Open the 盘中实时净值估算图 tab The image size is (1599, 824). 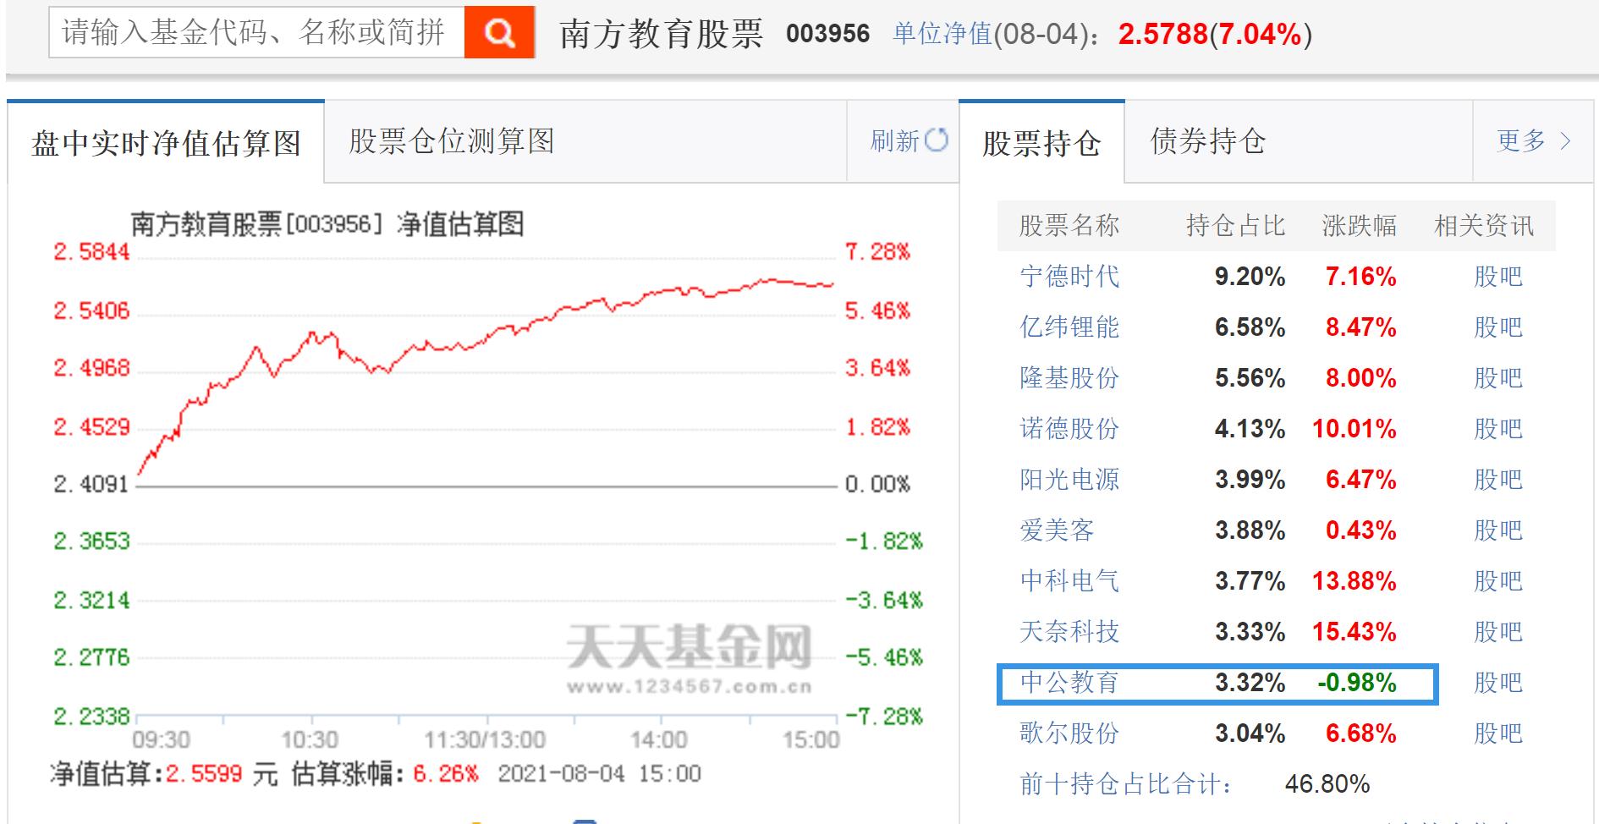[x=166, y=141]
